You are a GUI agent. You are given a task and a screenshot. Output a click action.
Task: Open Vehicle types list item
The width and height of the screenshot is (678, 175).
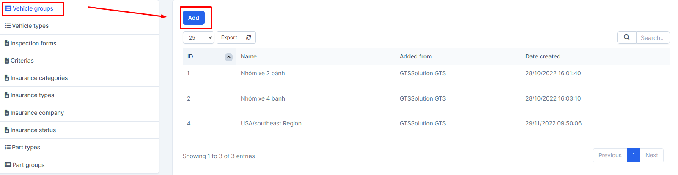(27, 26)
